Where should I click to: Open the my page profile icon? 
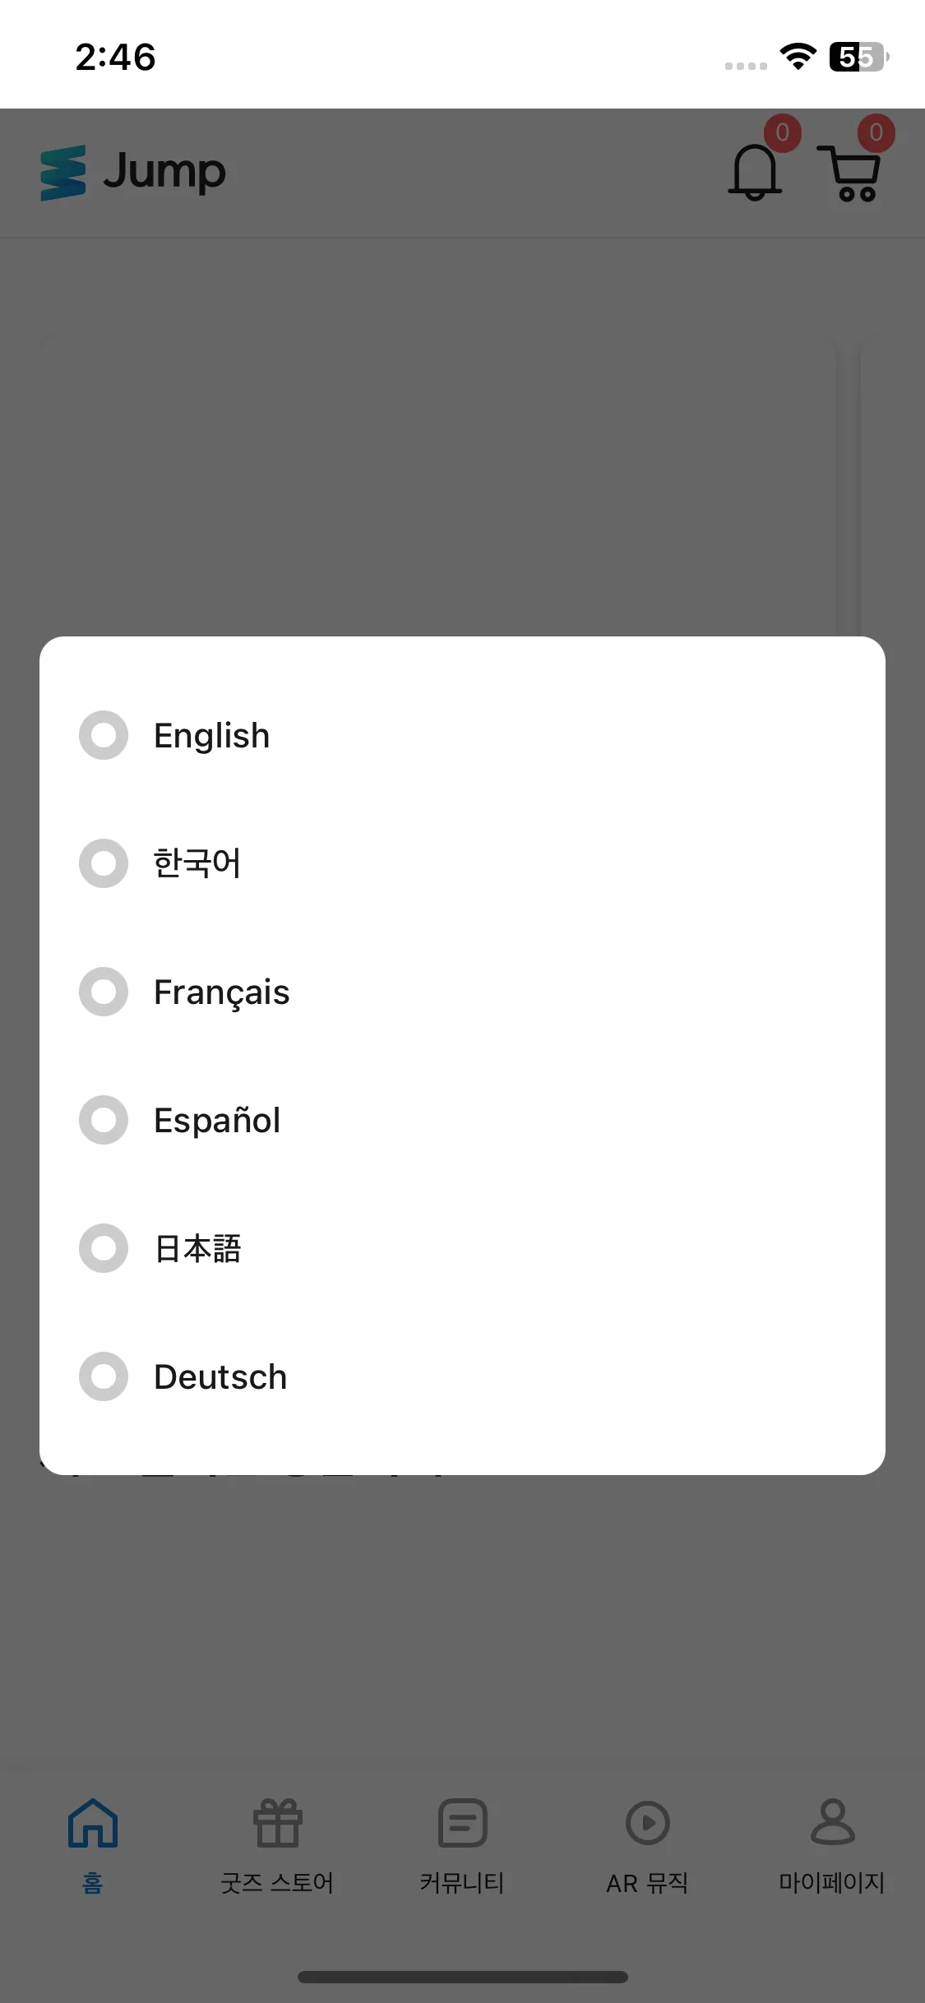point(833,1822)
